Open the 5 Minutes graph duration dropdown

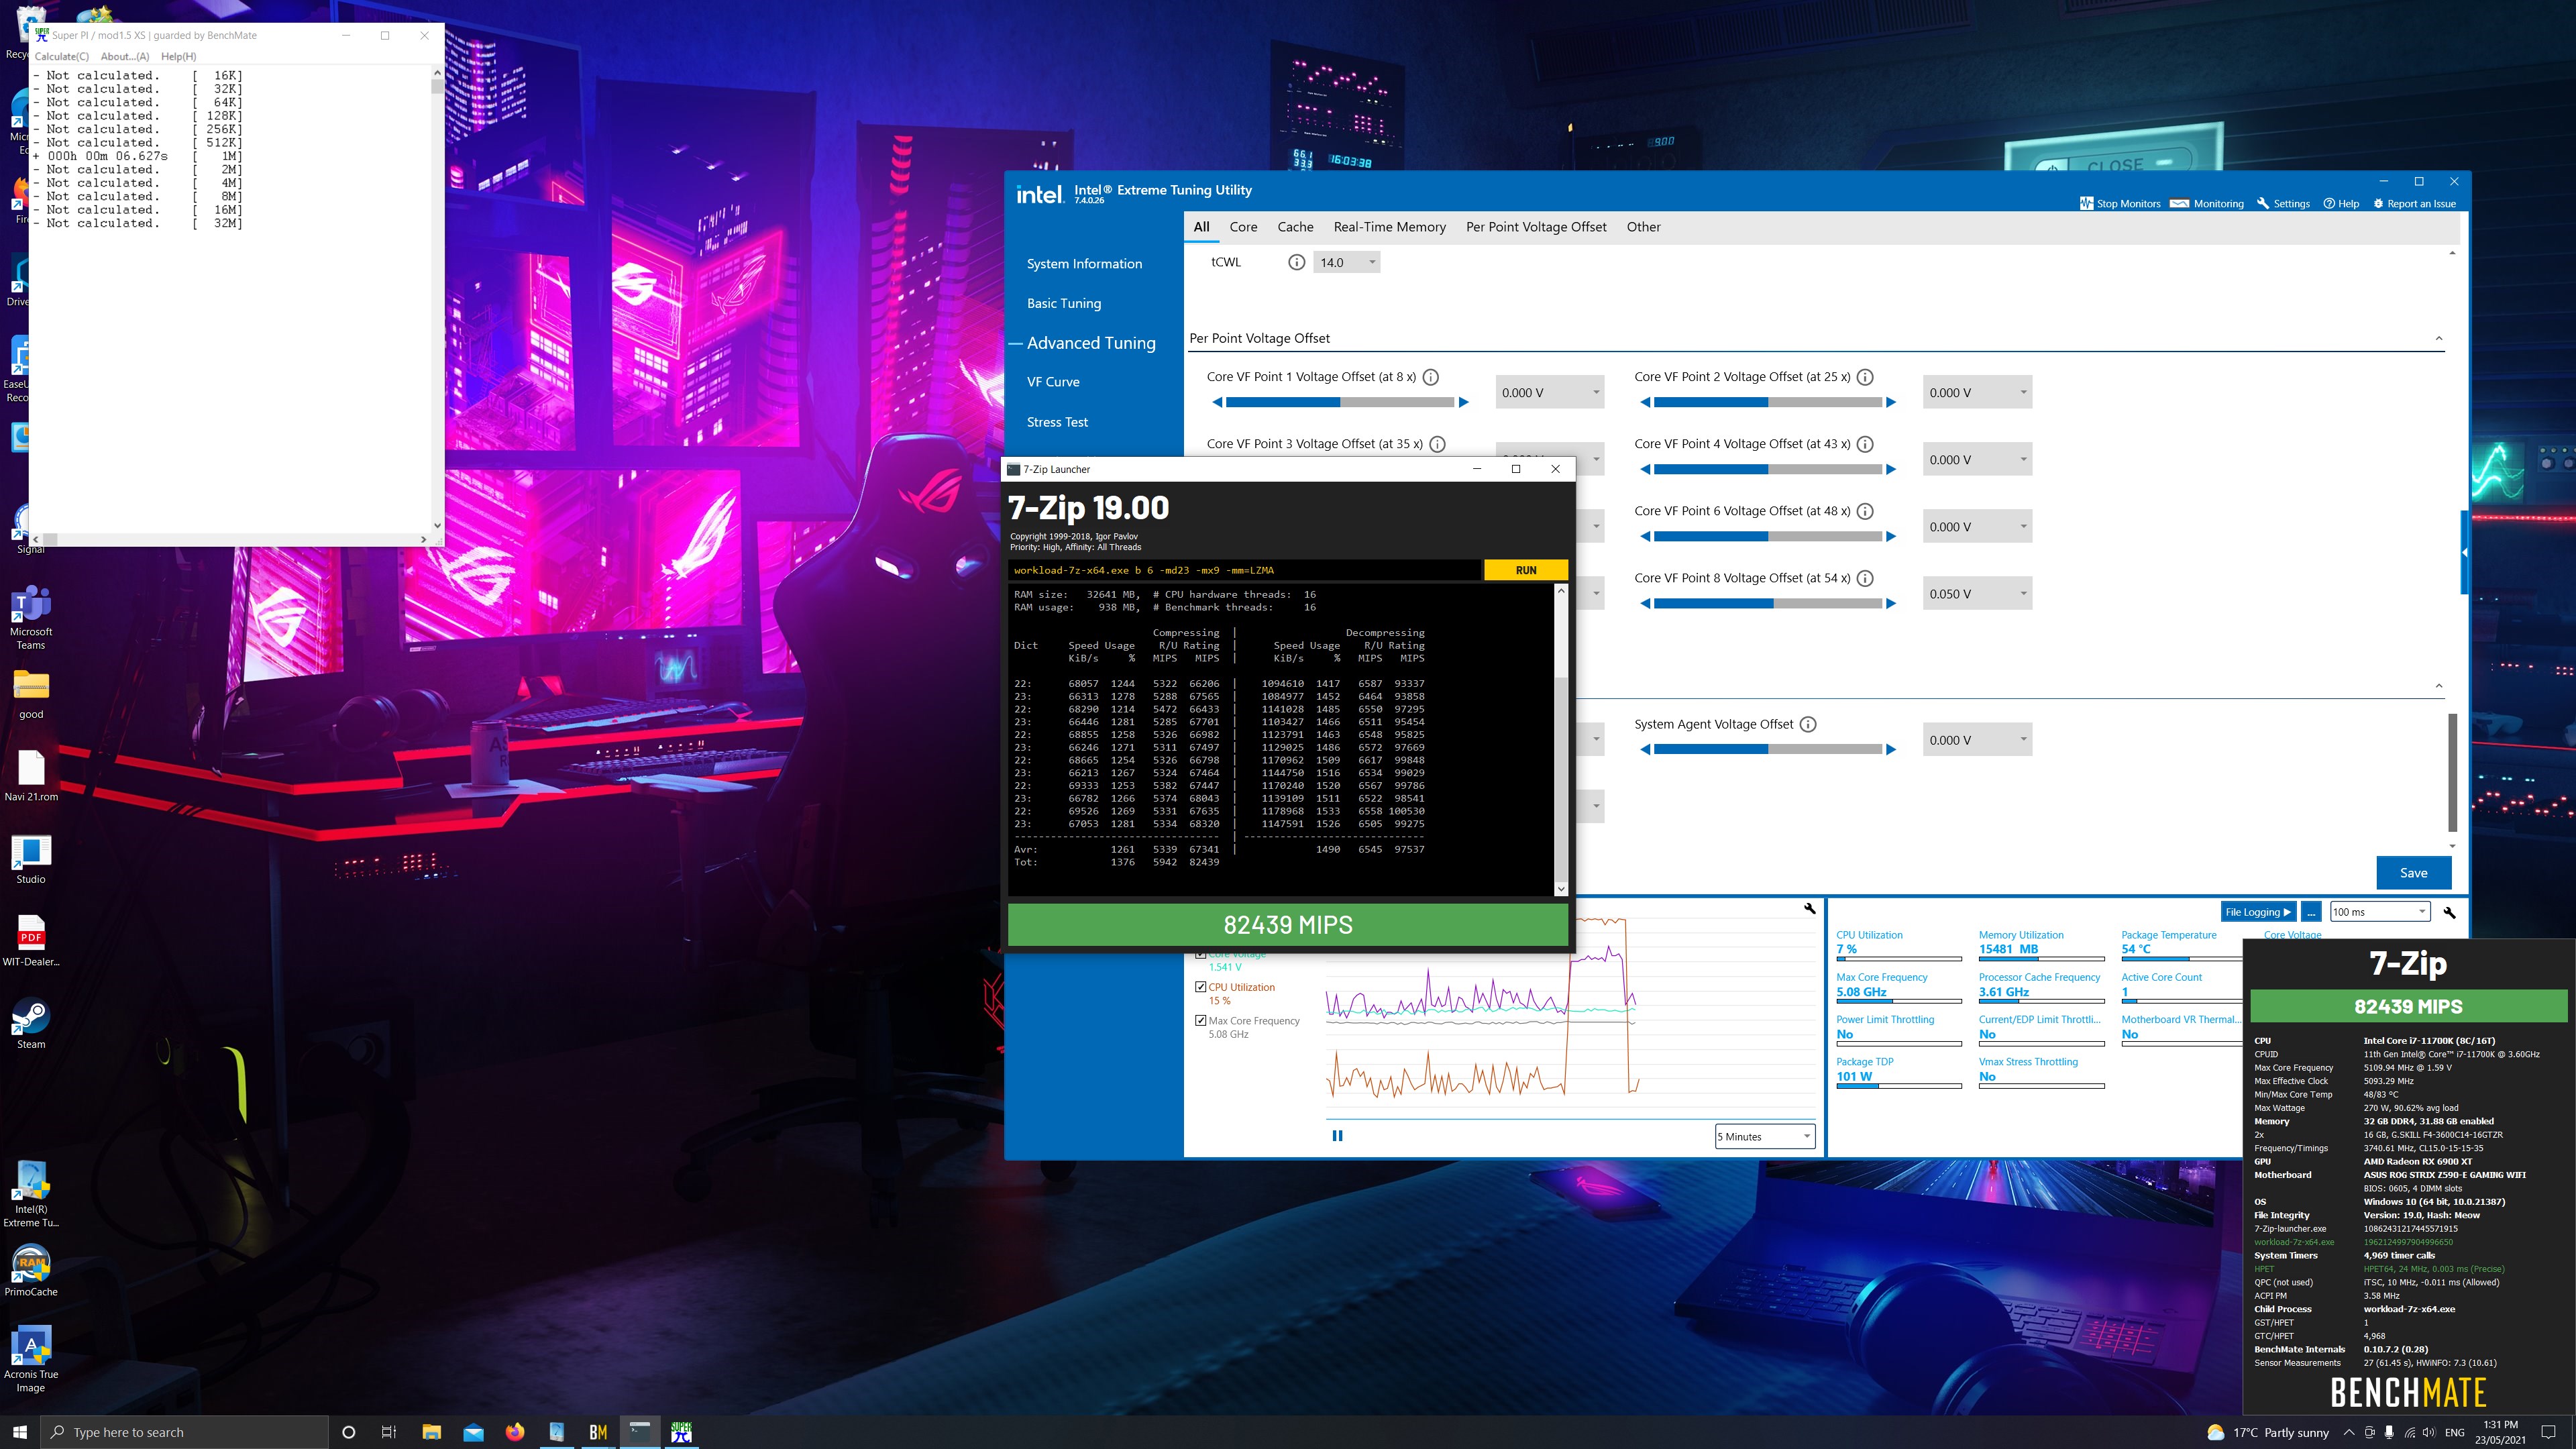[x=1765, y=1136]
